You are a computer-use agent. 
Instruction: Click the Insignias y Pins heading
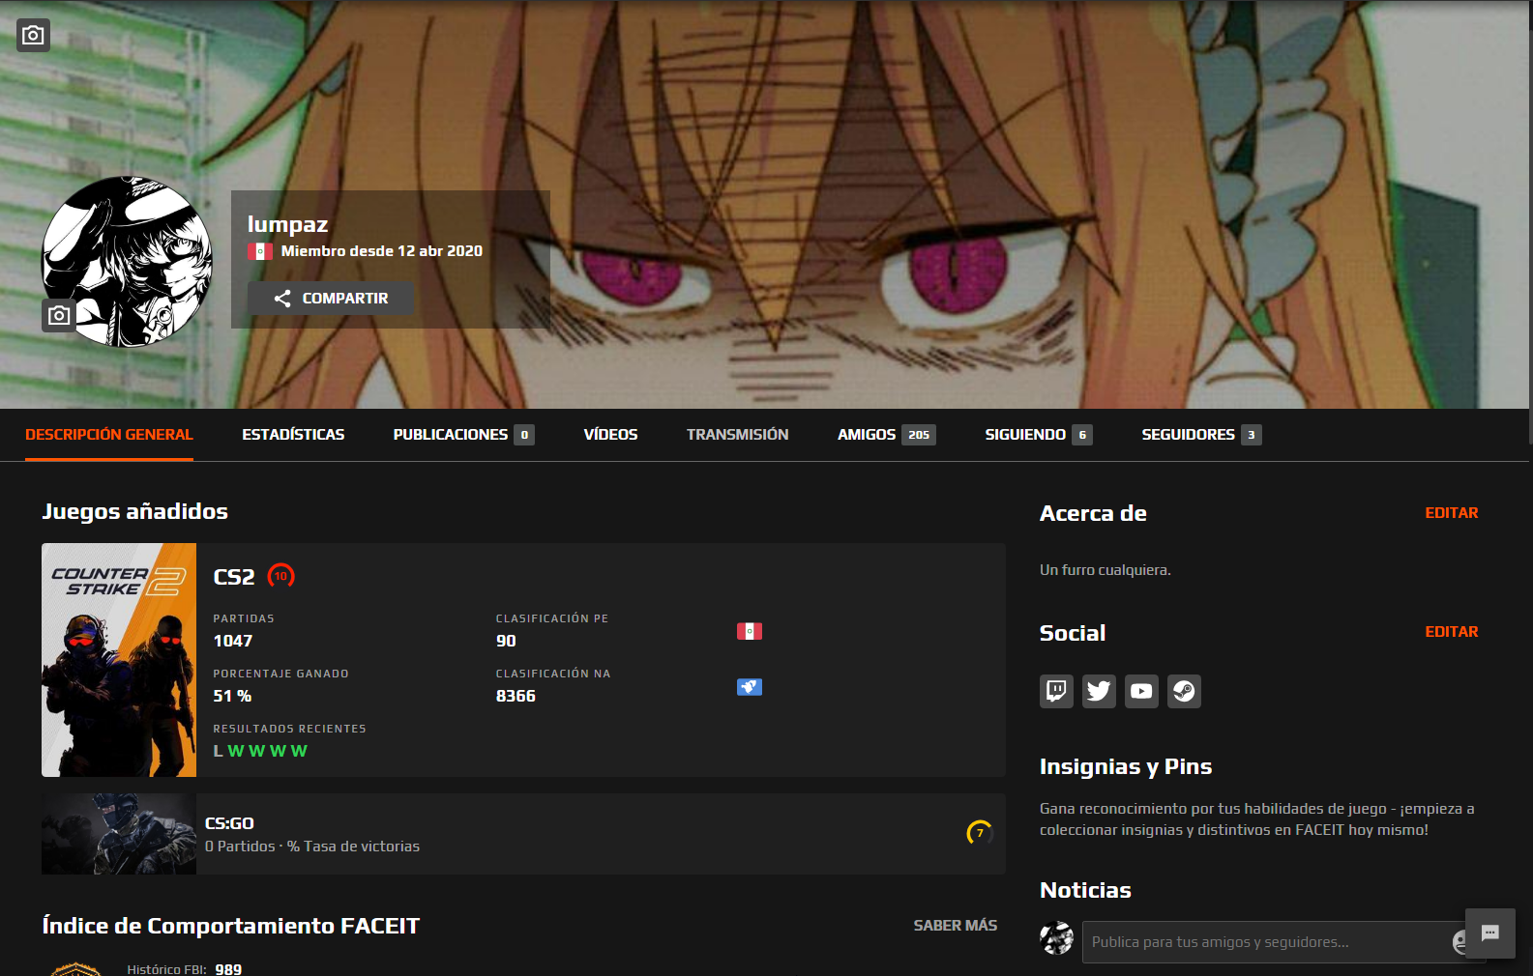click(x=1126, y=766)
